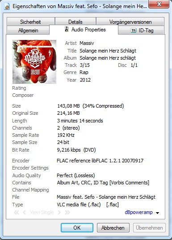Close the properties dialog window
Viewport: 172px width, 240px height.
[159, 4]
